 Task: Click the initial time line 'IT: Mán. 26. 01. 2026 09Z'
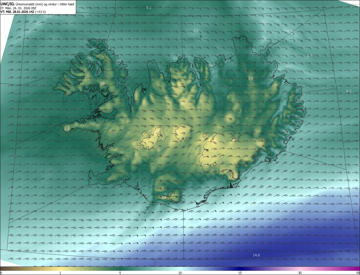[18, 8]
